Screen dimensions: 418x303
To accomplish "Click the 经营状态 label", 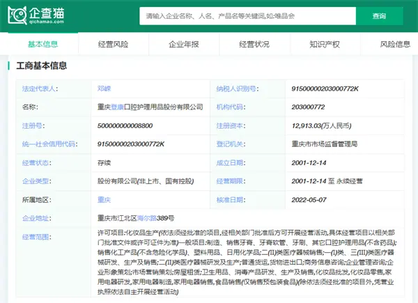I will (x=37, y=163).
